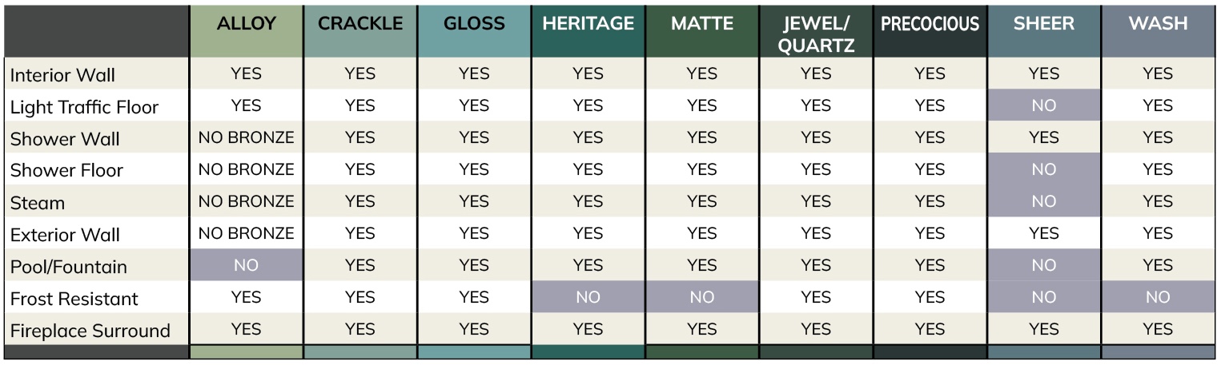This screenshot has width=1221, height=365.
Task: Click the JEWEL/QUARTZ column header
Action: pos(816,32)
